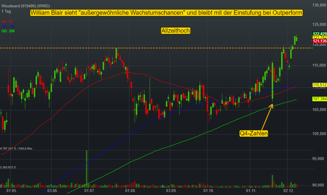Click the green "GD: 200" legend entry

8,31
